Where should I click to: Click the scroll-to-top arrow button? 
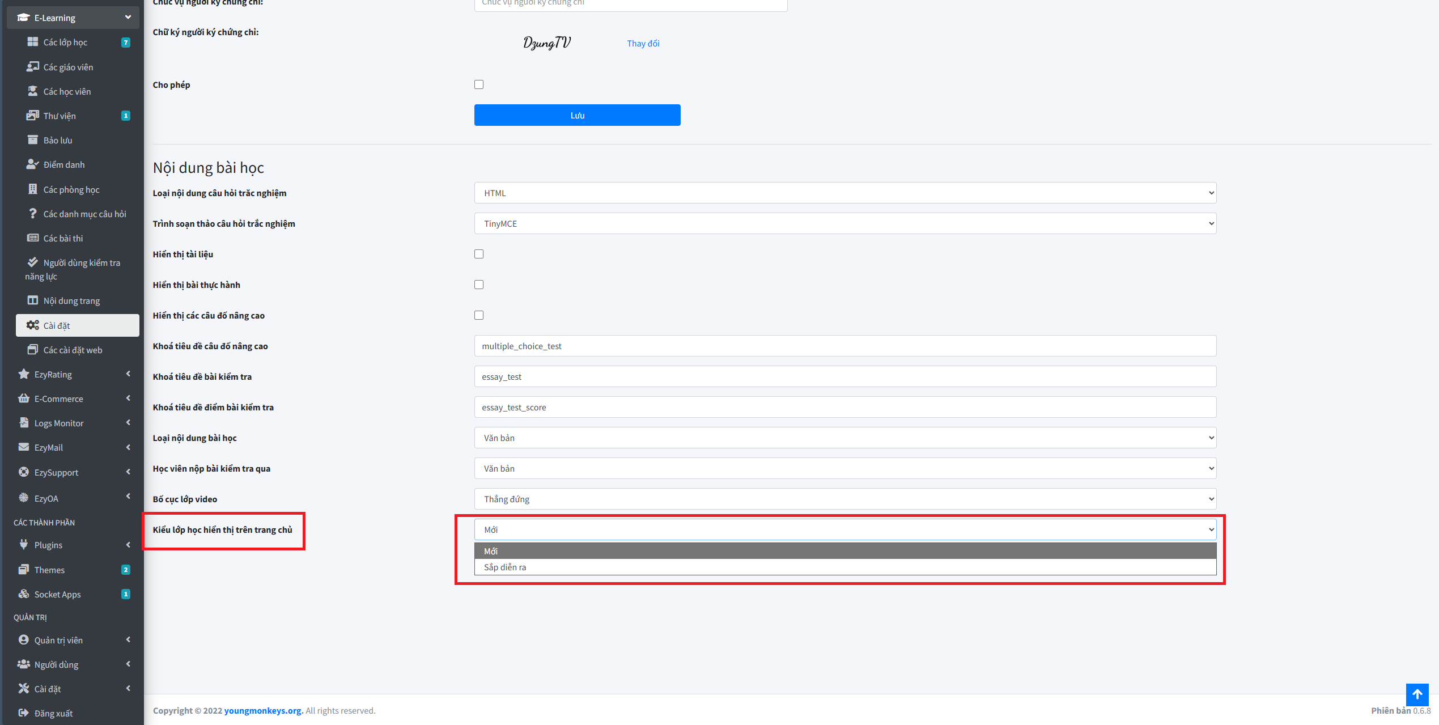pyautogui.click(x=1416, y=694)
